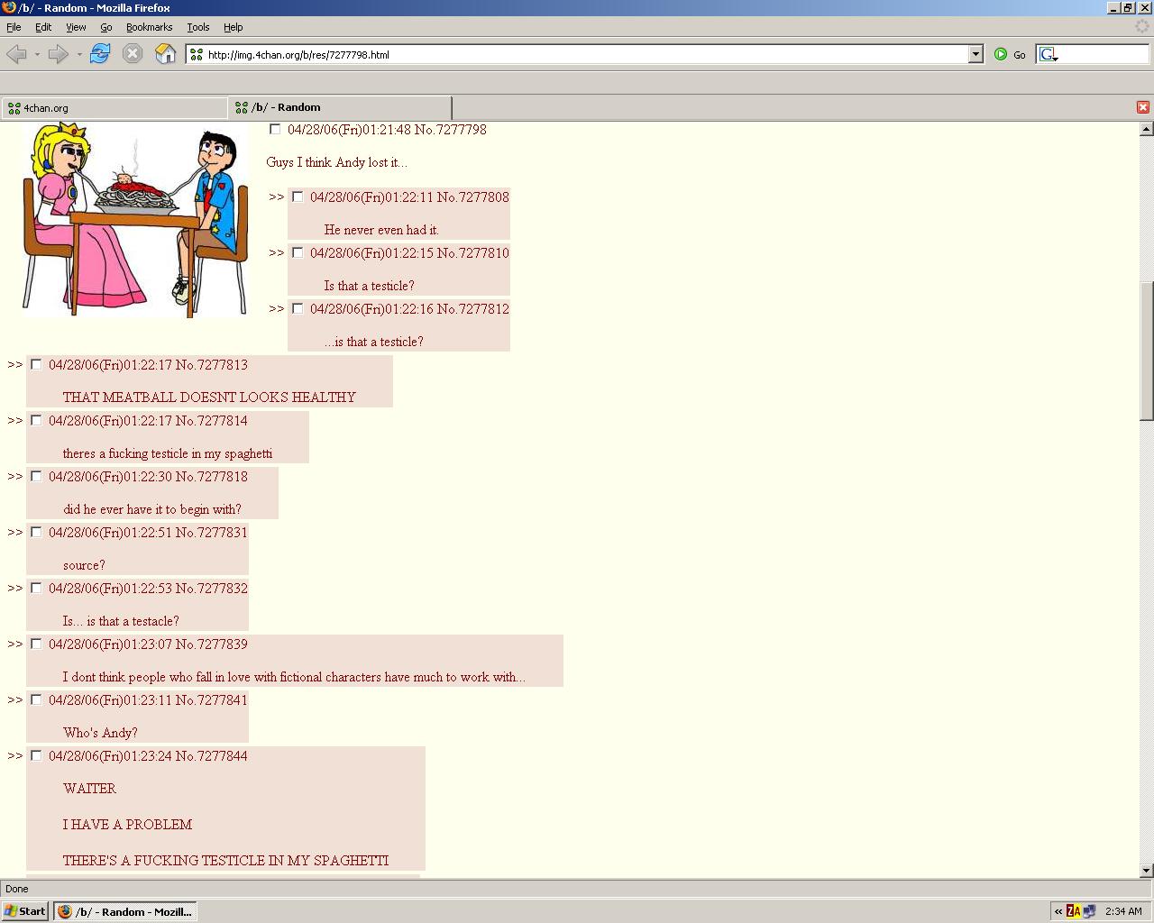
Task: Click the Google search input box
Action: pyautogui.click(x=1104, y=54)
